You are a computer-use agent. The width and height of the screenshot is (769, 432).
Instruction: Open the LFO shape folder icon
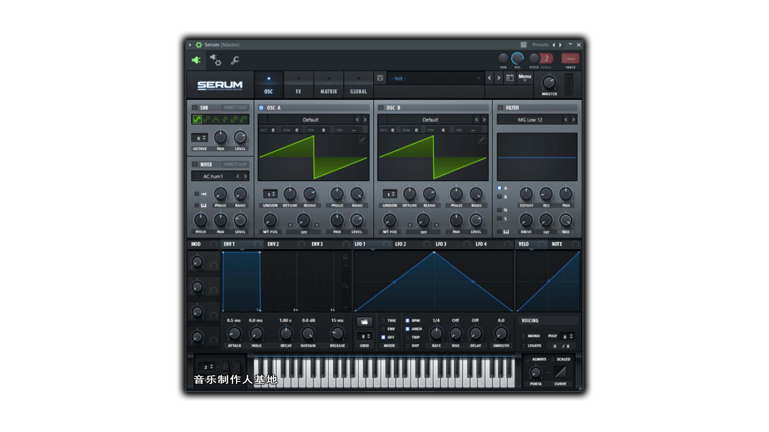coord(364,322)
